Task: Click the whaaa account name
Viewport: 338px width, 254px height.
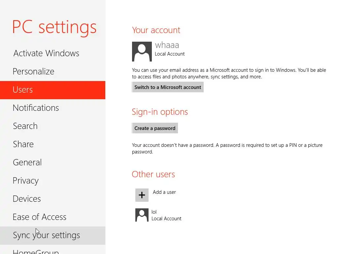Action: 167,45
